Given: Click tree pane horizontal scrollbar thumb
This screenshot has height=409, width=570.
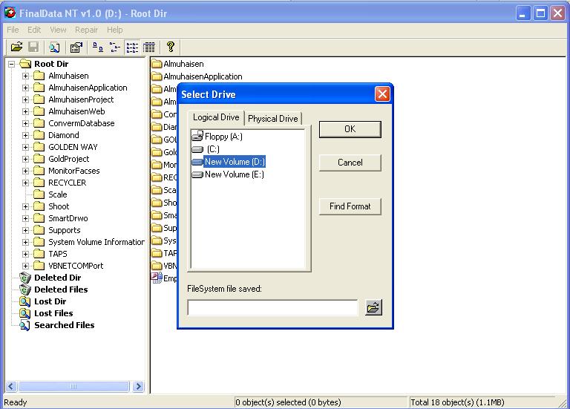Looking at the screenshot, I should click(x=73, y=386).
